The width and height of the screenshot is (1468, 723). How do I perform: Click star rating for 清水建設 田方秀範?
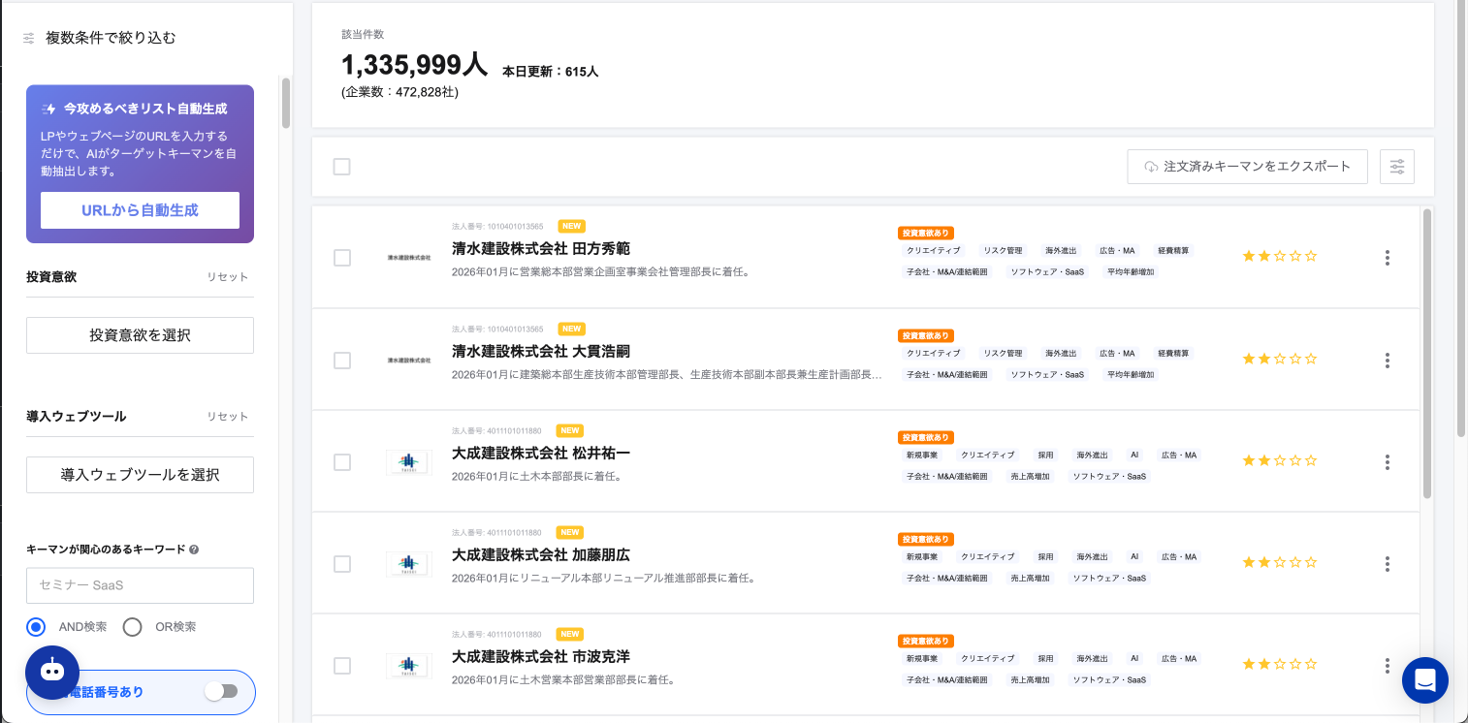pyautogui.click(x=1280, y=257)
